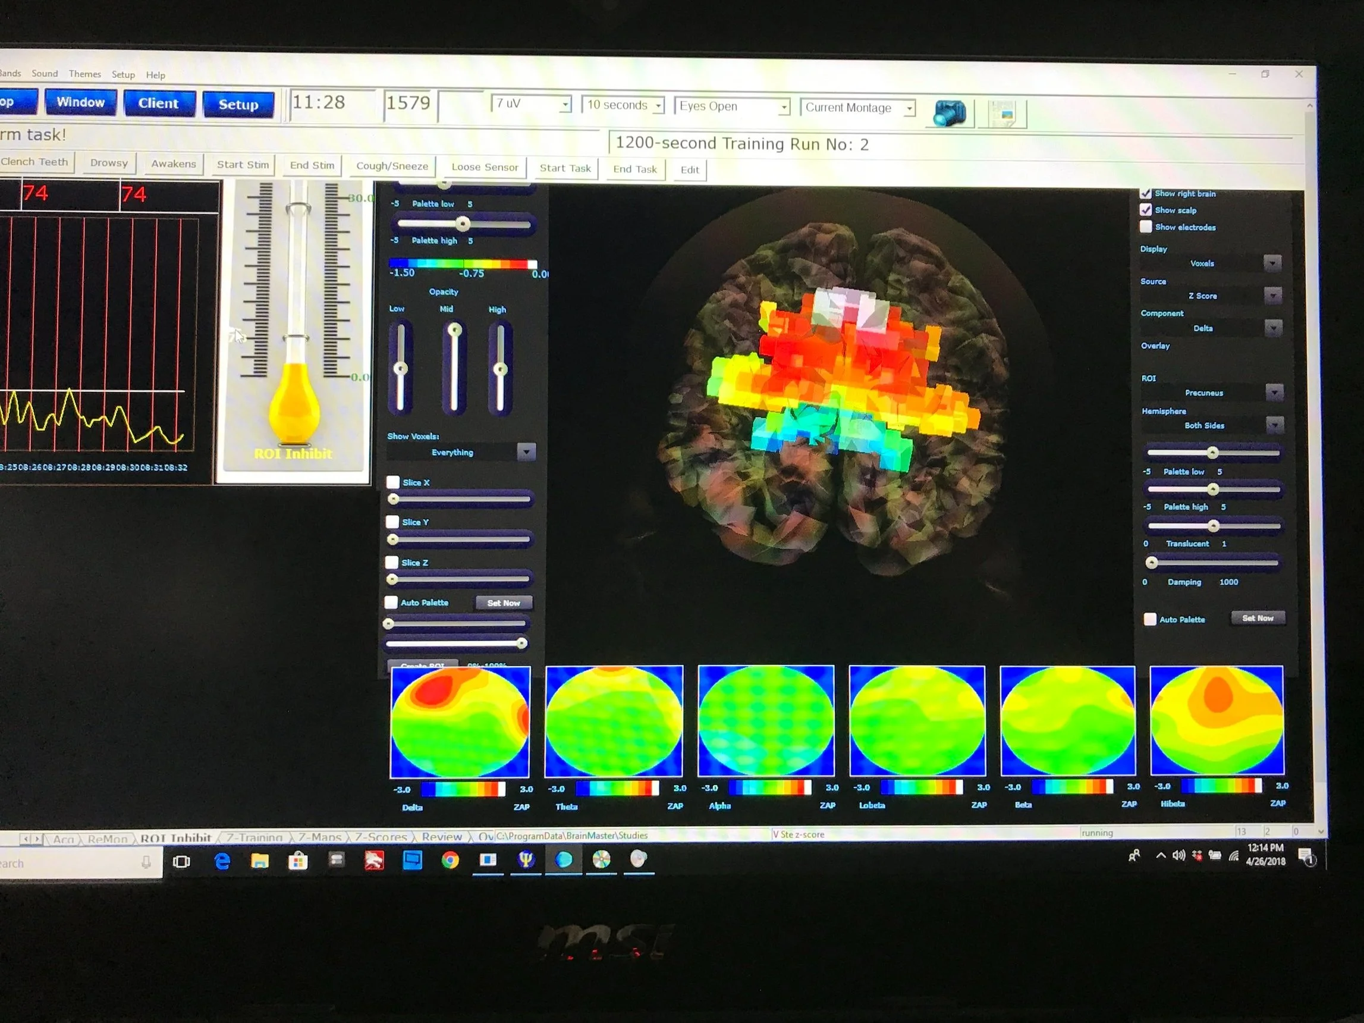Open the Themes menu
Viewport: 1364px width, 1023px height.
tap(84, 74)
